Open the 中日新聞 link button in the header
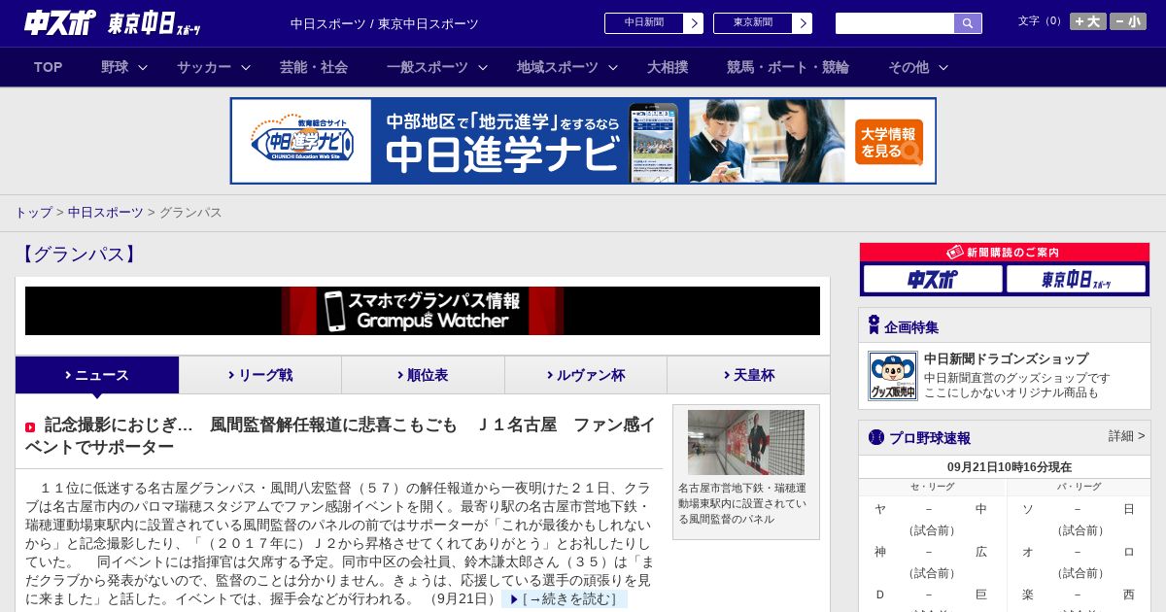The height and width of the screenshot is (612, 1166). tap(653, 23)
